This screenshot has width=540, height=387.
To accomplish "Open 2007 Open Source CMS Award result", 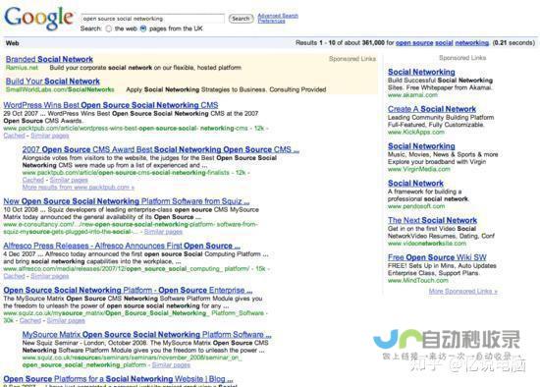I will point(160,149).
